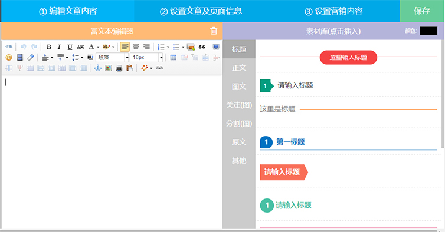The height and width of the screenshot is (232, 445).
Task: Toggle italic formatting
Action: 59,47
